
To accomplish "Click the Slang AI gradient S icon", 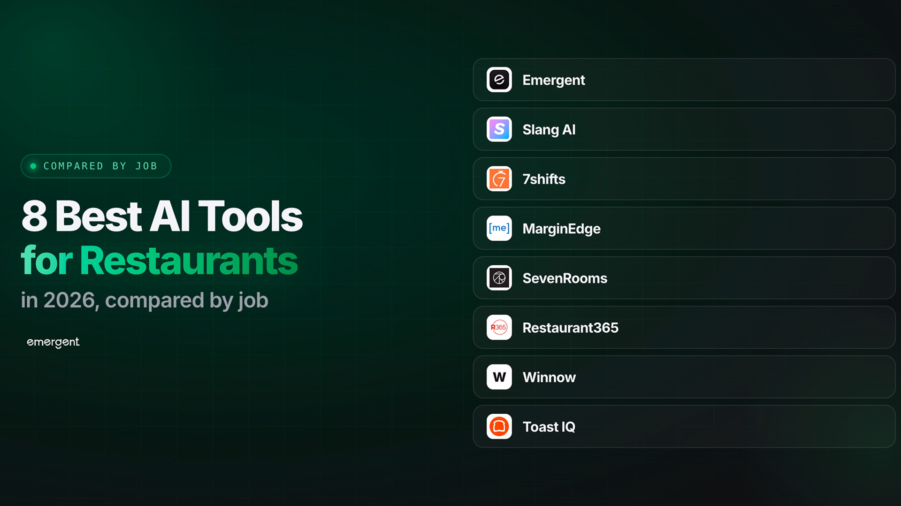I will tap(499, 129).
